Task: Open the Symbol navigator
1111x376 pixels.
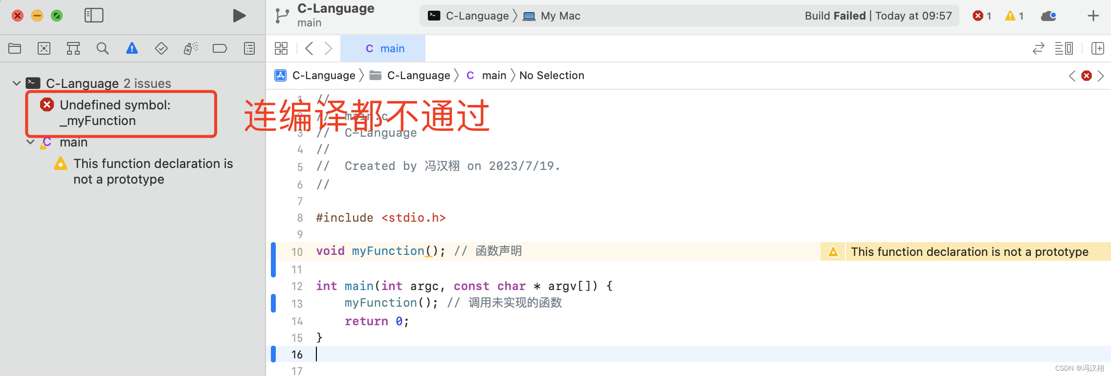Action: (73, 48)
